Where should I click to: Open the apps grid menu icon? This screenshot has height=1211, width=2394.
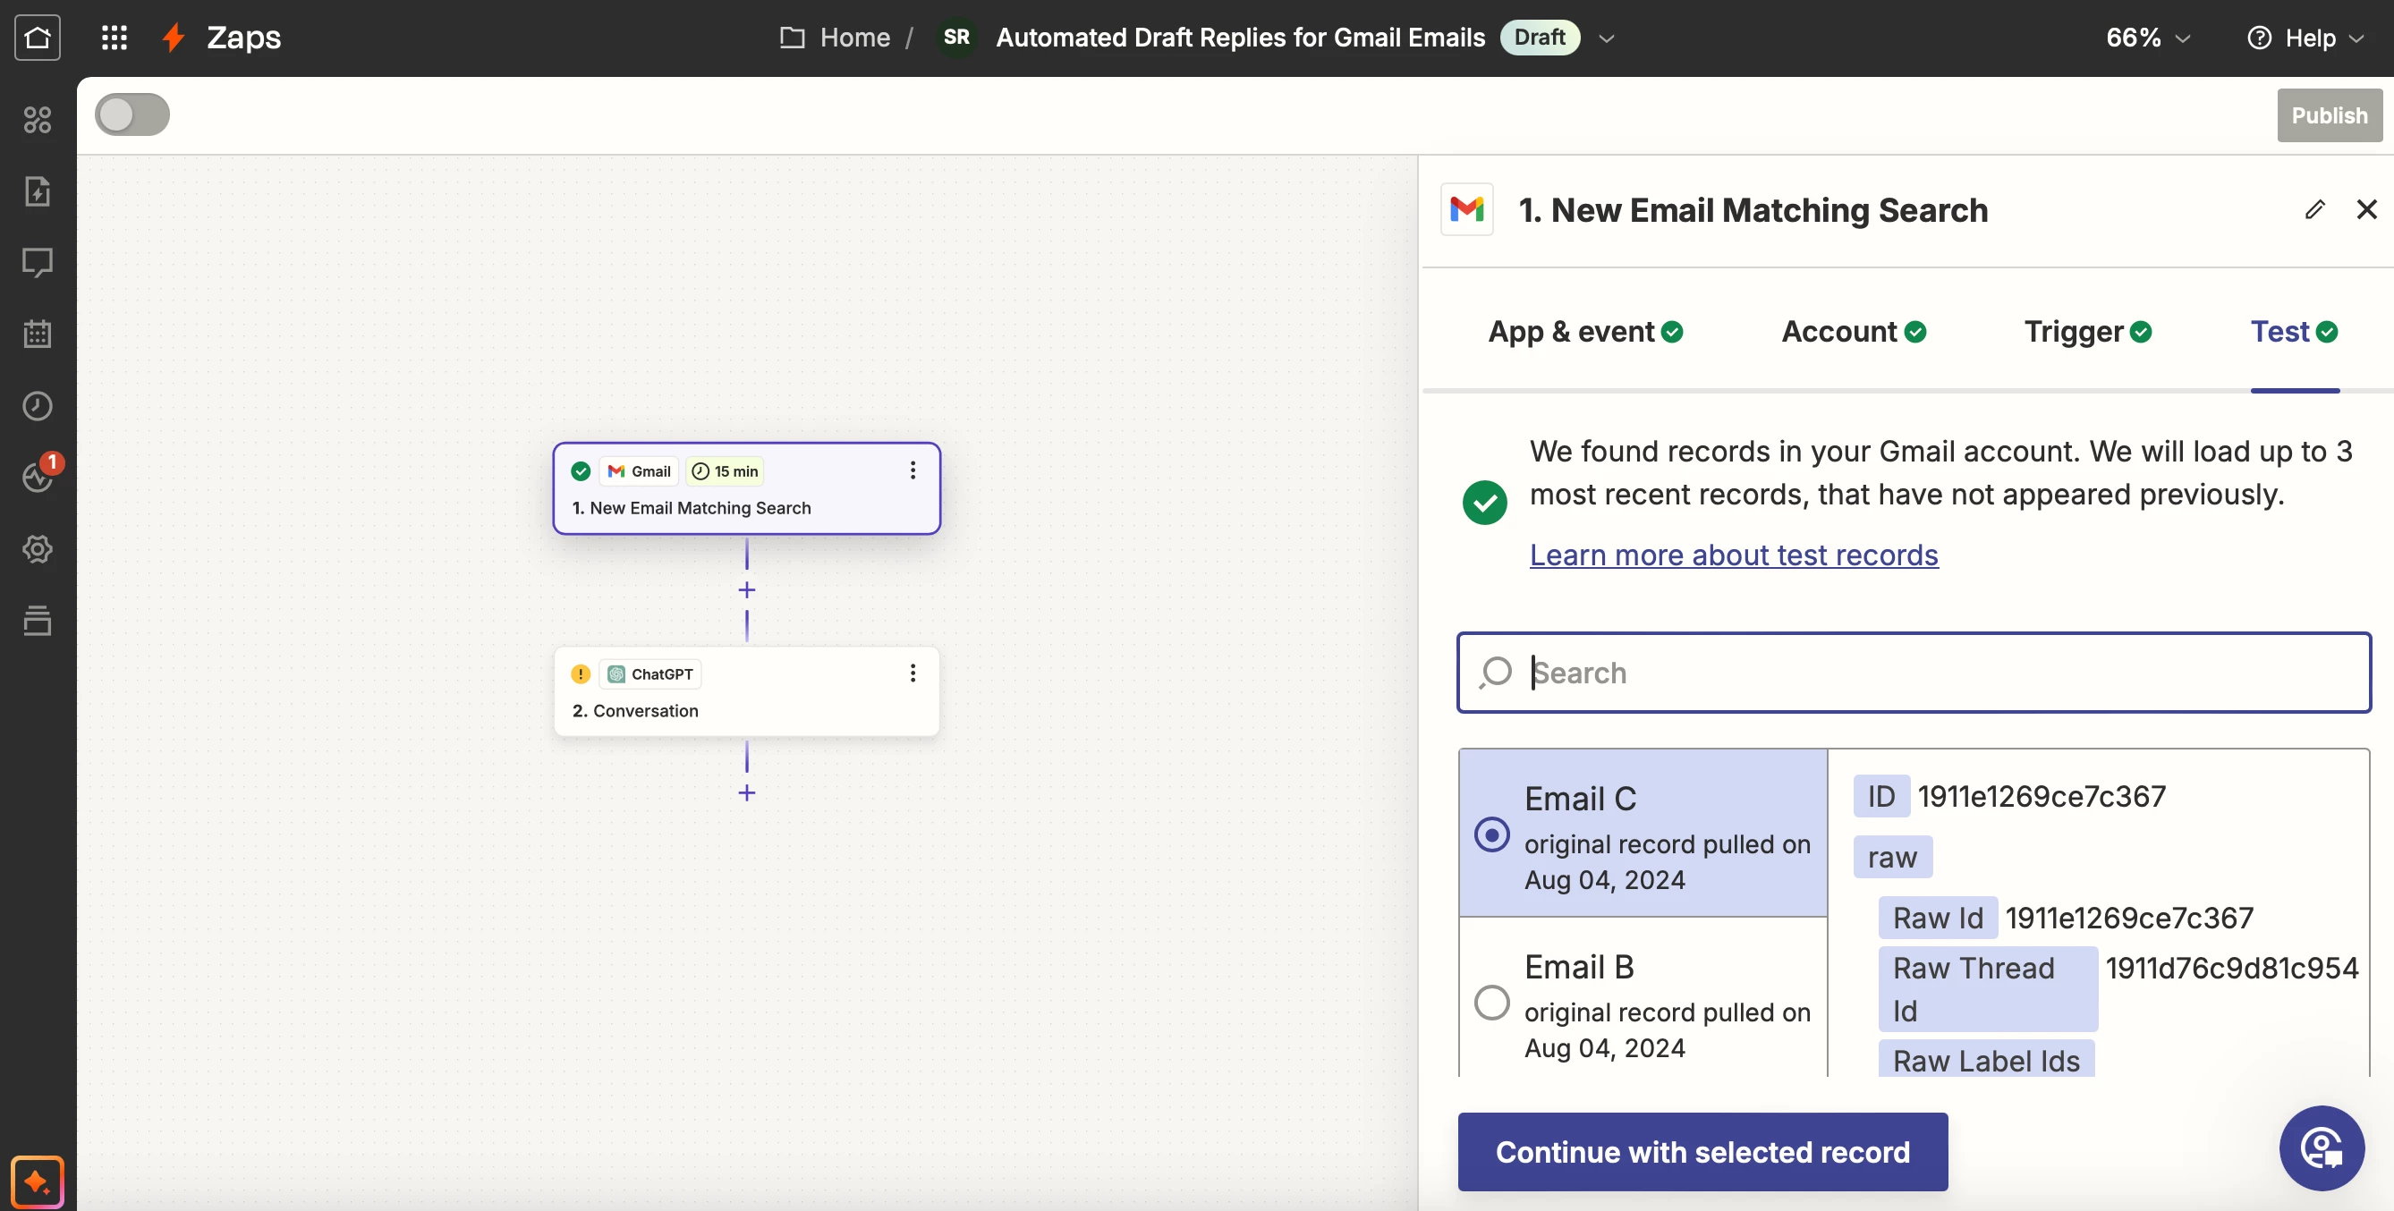pos(115,38)
